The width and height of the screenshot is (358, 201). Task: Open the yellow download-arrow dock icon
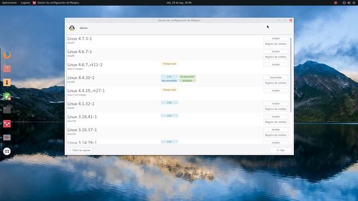(x=7, y=83)
